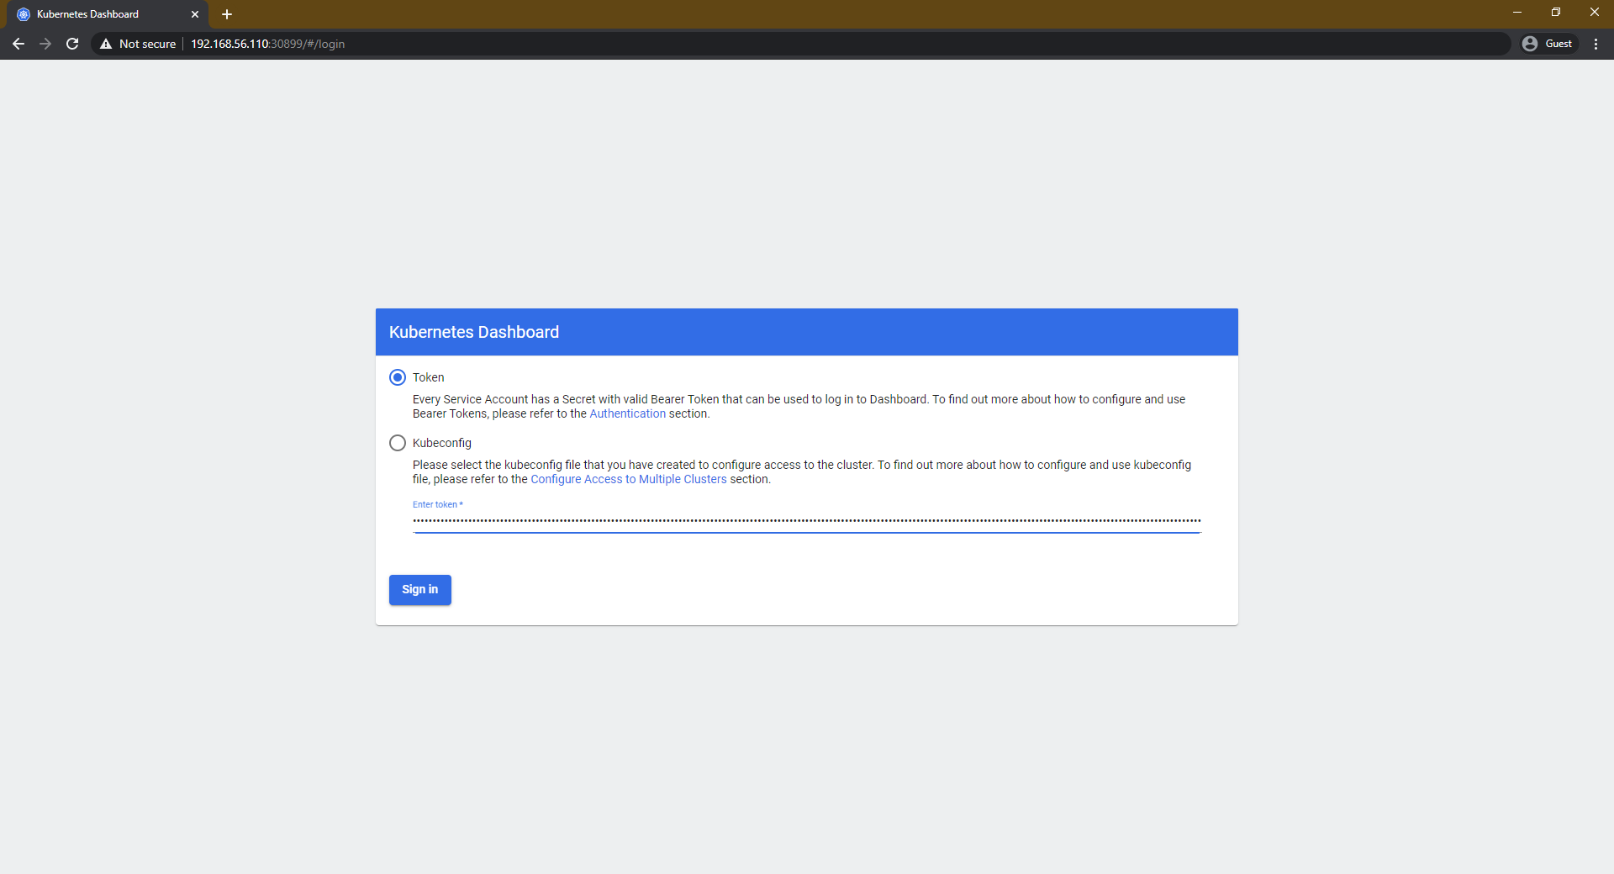1614x874 pixels.
Task: Minimize the browser window
Action: tap(1517, 12)
